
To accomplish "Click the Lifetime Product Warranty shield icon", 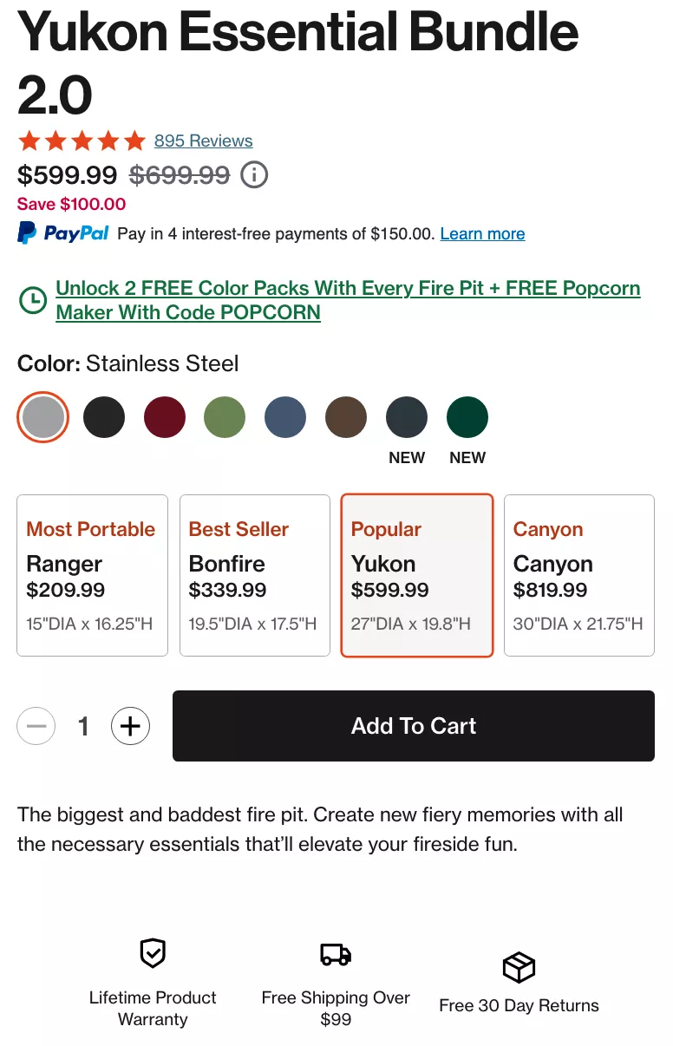I will (153, 953).
